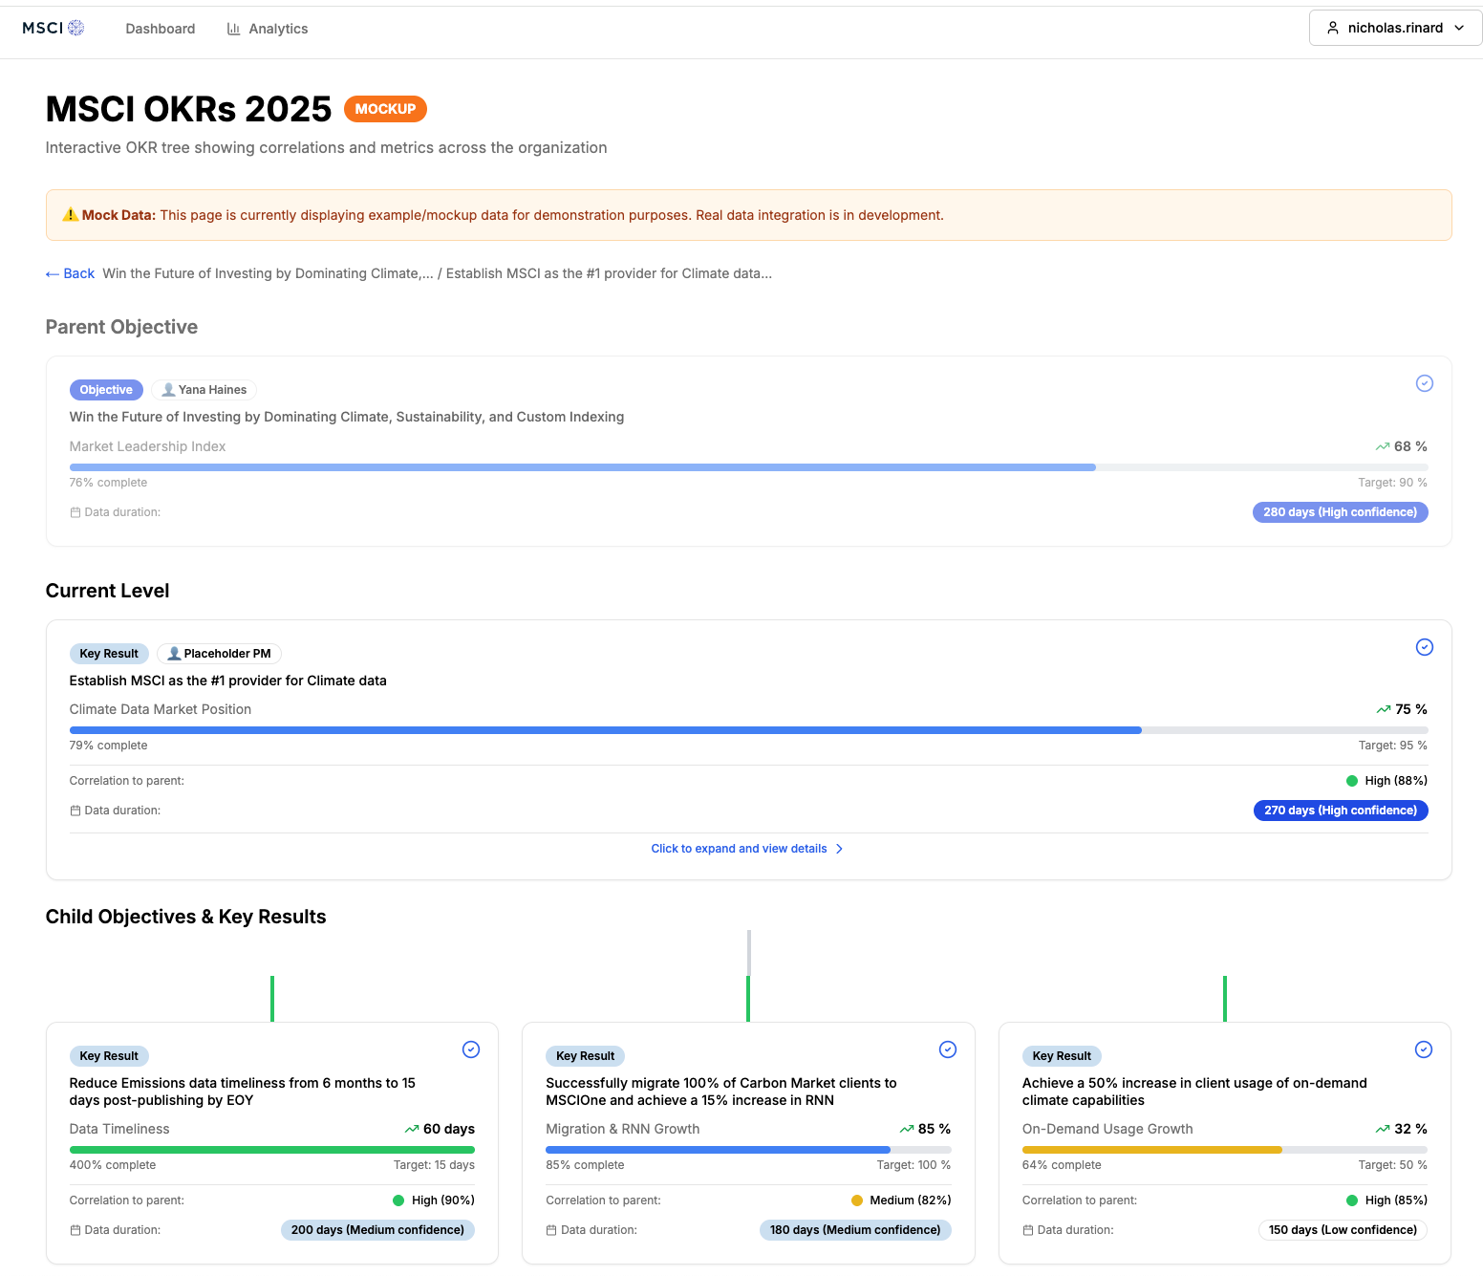Click the check-circle icon on the parent objective card
The width and height of the screenshot is (1483, 1276).
point(1425,383)
